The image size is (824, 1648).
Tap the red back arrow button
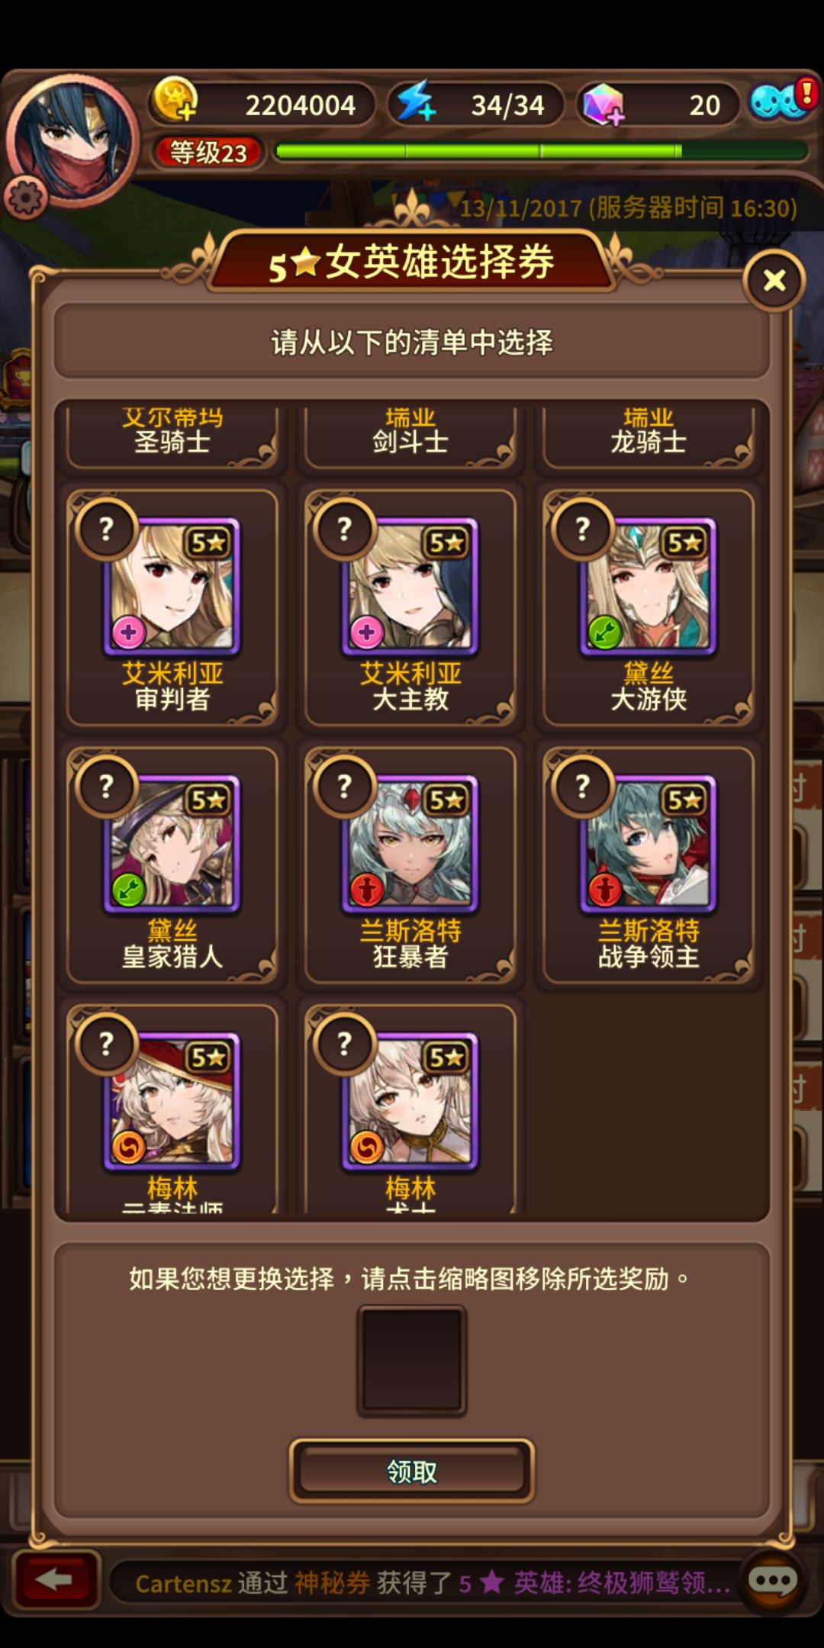(56, 1580)
